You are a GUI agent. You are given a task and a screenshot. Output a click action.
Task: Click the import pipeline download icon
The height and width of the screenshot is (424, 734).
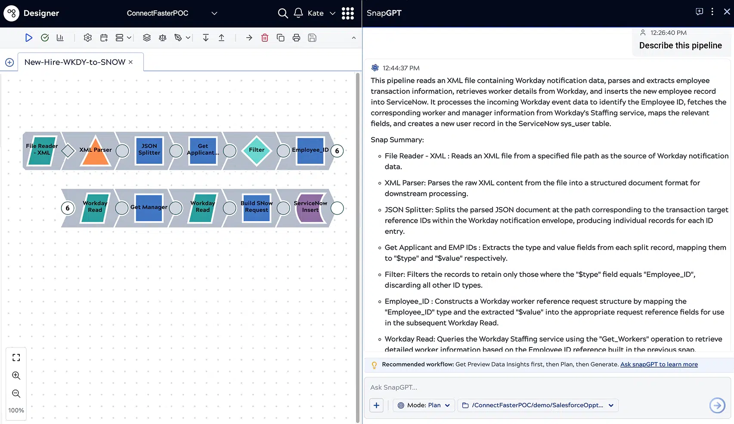coord(206,38)
